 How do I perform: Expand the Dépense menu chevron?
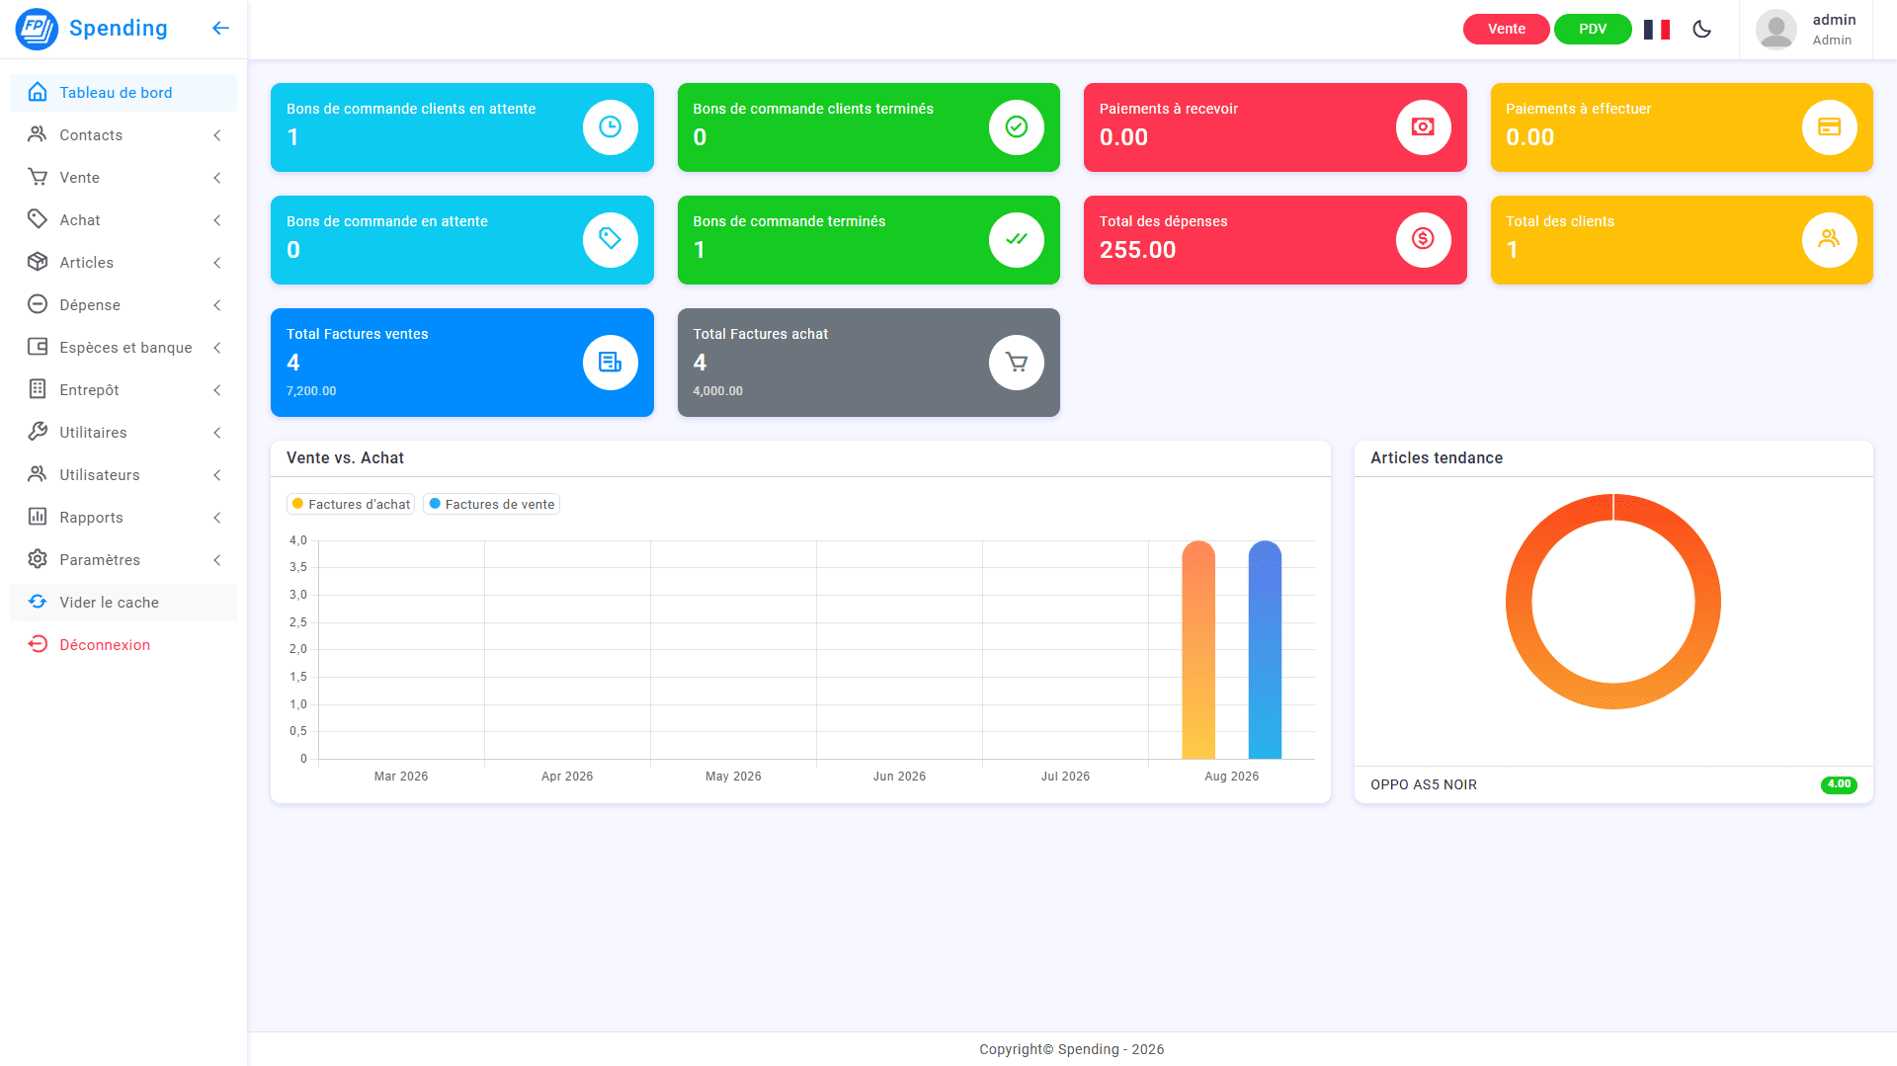tap(217, 305)
